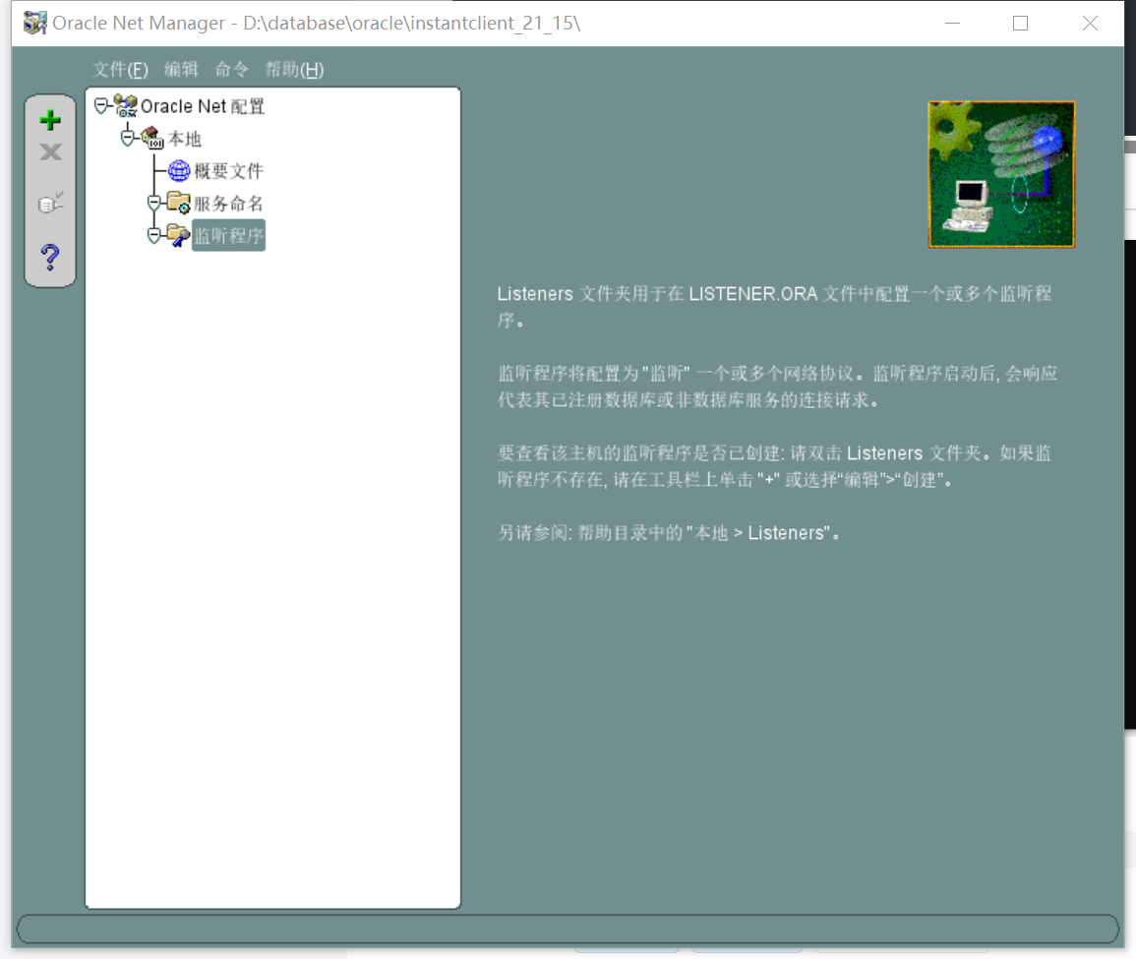Viewport: 1136px width, 959px height.
Task: Click the 概要文件 globe icon
Action: click(x=179, y=170)
